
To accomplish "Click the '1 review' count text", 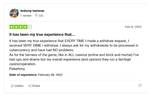I will click(26, 16).
